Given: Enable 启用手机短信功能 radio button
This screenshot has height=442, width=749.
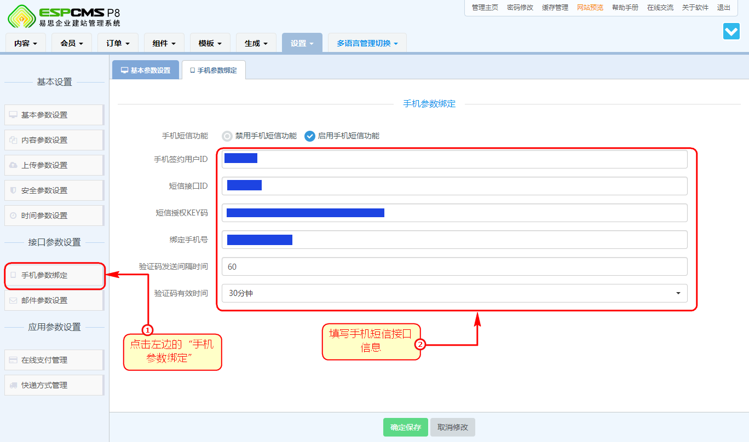Looking at the screenshot, I should pyautogui.click(x=310, y=136).
